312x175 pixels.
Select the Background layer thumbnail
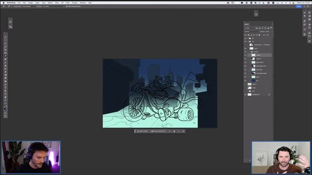pyautogui.click(x=250, y=95)
